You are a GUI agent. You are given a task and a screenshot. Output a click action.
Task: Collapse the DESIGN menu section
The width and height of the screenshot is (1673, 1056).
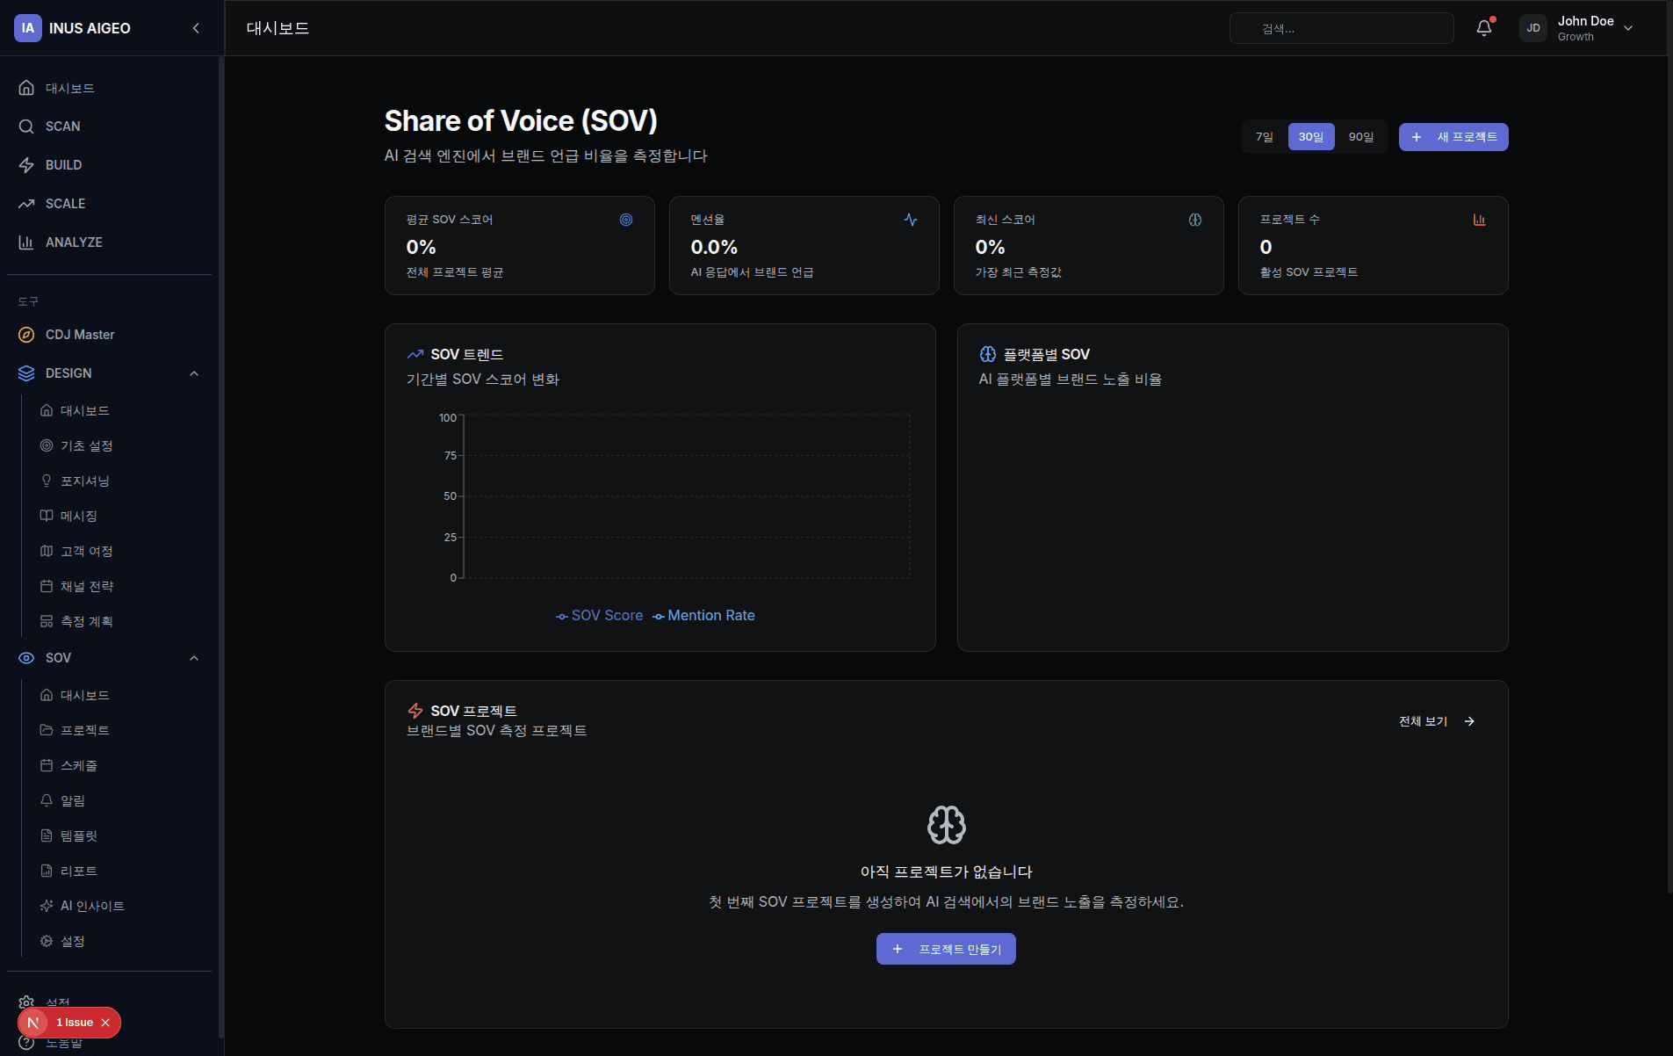[x=194, y=373]
